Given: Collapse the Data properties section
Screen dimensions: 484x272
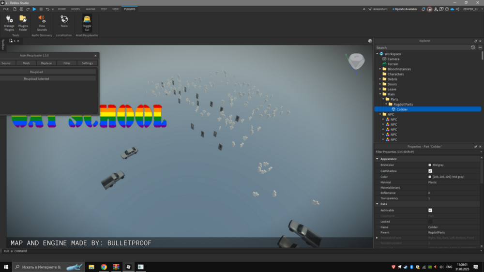Looking at the screenshot, I should coord(377,204).
